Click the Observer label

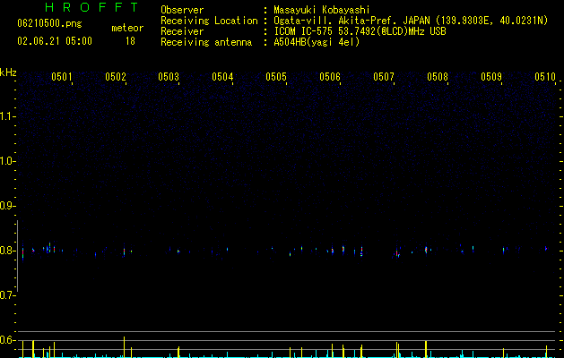pos(182,10)
